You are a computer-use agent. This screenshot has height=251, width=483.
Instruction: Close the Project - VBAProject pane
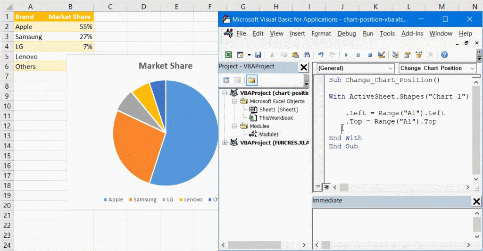tap(304, 67)
